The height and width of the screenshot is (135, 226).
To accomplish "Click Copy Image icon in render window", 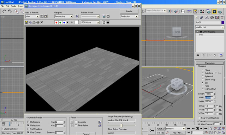I will [x=30, y=22].
